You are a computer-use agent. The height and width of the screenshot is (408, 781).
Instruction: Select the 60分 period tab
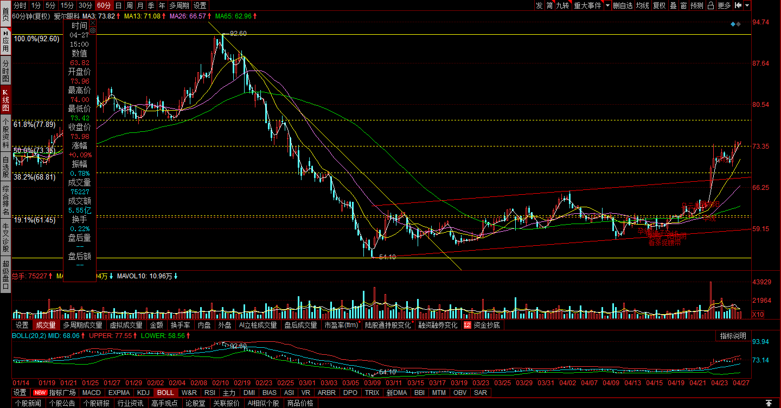tap(104, 5)
